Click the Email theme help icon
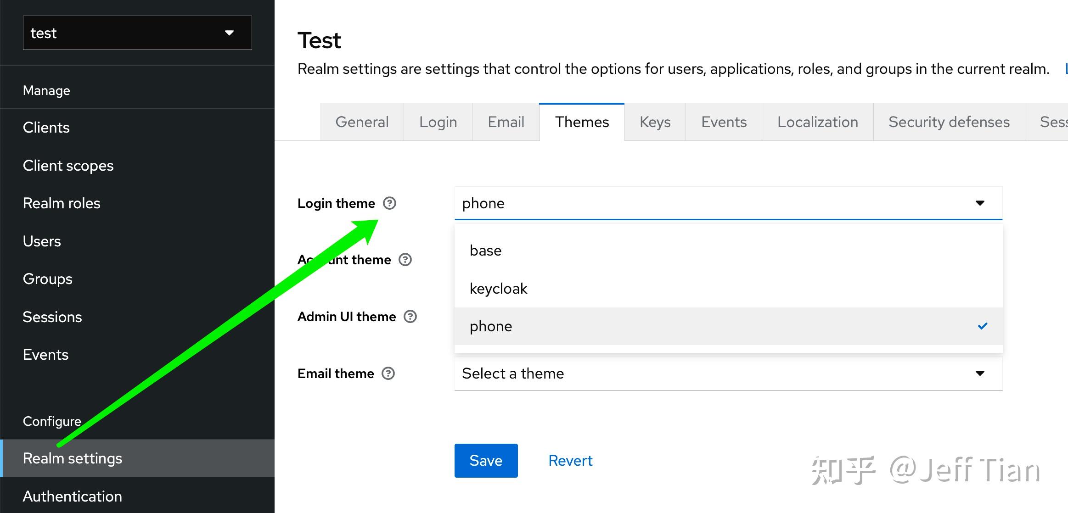Screen dimensions: 1068x513 pos(388,374)
